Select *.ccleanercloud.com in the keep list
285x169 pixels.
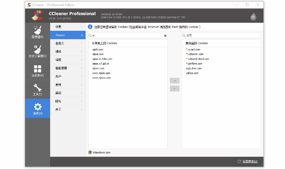tap(197, 59)
